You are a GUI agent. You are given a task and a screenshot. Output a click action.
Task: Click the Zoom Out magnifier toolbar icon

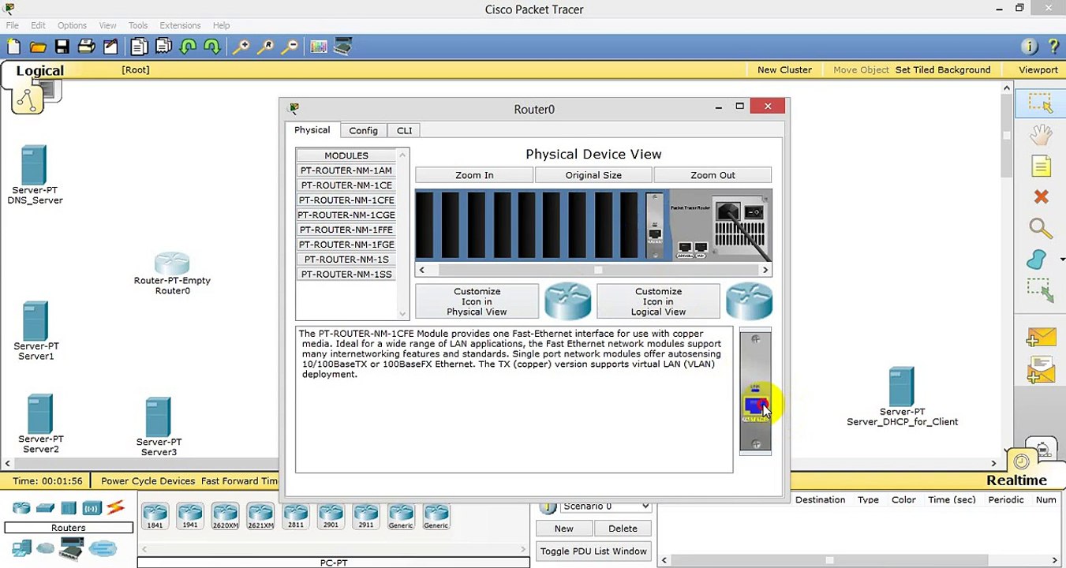click(x=290, y=47)
